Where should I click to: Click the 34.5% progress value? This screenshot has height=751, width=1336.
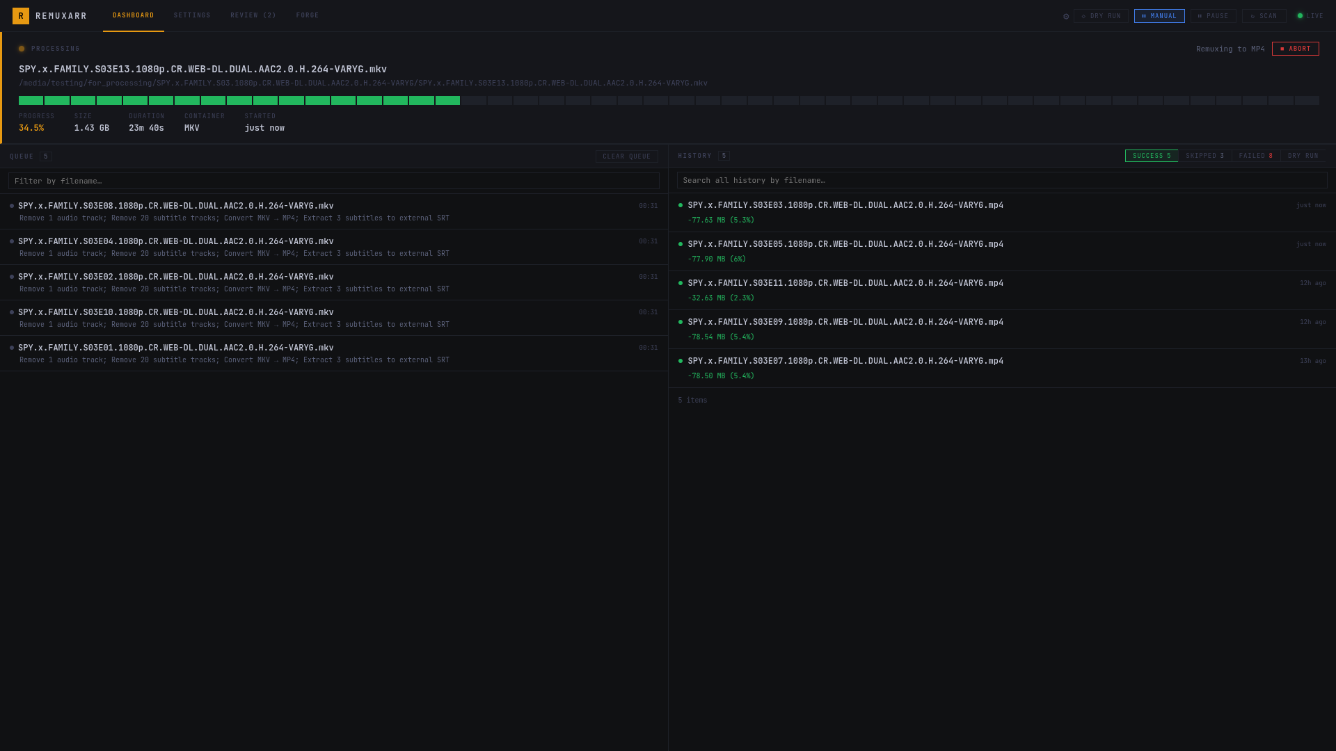pos(31,128)
